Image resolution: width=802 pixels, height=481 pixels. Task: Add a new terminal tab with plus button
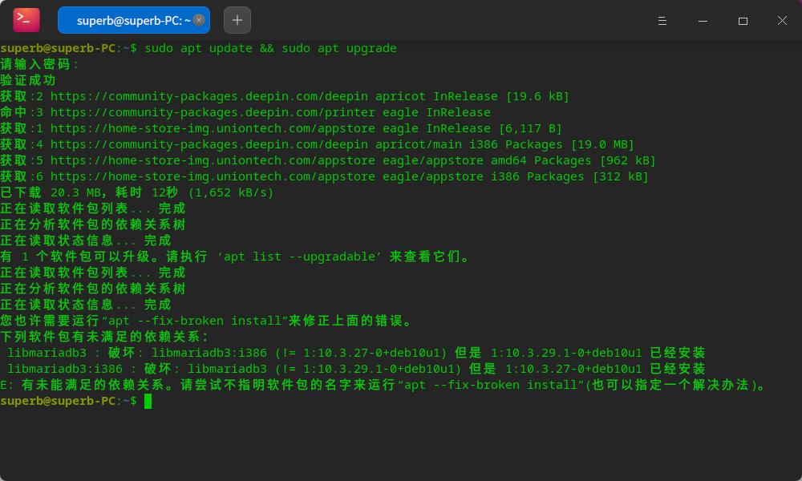[x=237, y=20]
